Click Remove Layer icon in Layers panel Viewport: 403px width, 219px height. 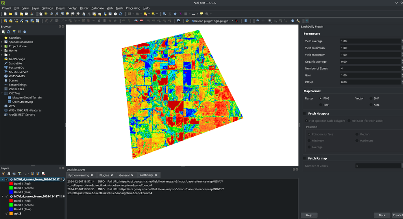click(x=43, y=174)
